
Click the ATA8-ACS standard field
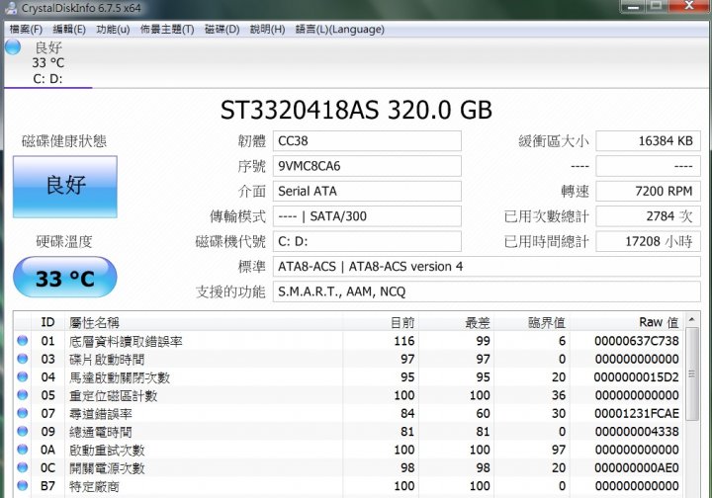pyautogui.click(x=487, y=267)
